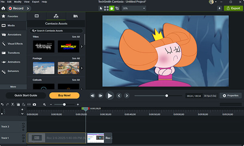Click the download arrow icon near Export

pyautogui.click(x=220, y=9)
